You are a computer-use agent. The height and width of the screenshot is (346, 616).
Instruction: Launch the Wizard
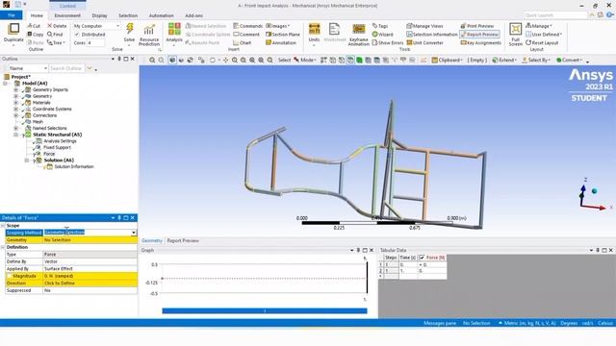coord(382,35)
